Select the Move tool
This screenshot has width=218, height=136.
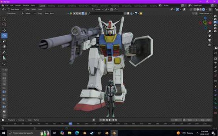click(x=4, y=30)
